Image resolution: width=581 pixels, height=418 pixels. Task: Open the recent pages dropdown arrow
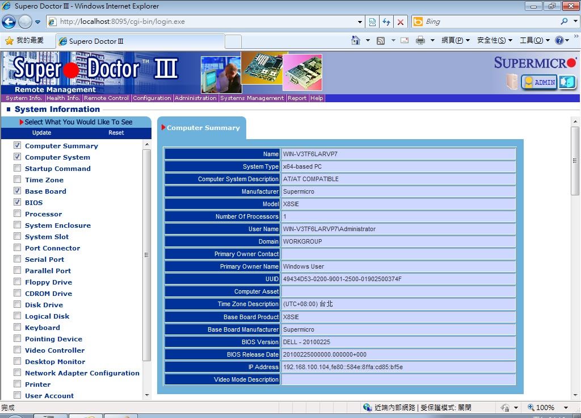pos(38,22)
